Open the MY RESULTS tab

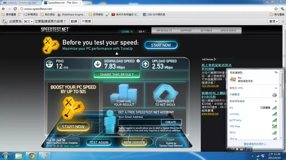(x=164, y=31)
